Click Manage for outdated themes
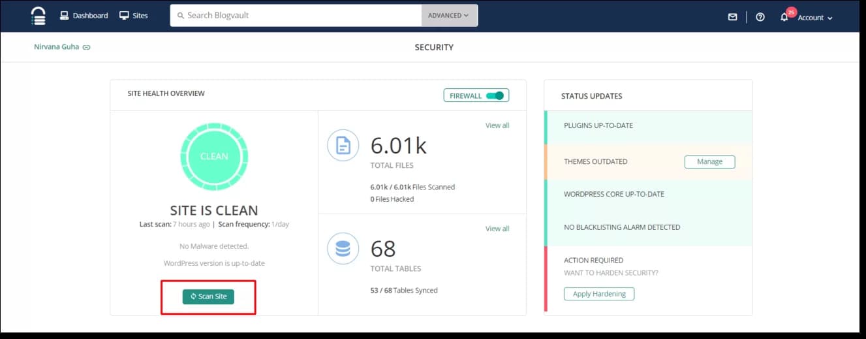 [709, 161]
